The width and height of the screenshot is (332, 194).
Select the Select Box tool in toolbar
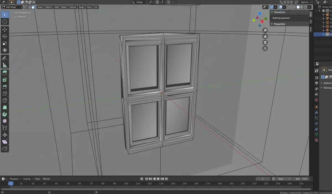click(5, 15)
